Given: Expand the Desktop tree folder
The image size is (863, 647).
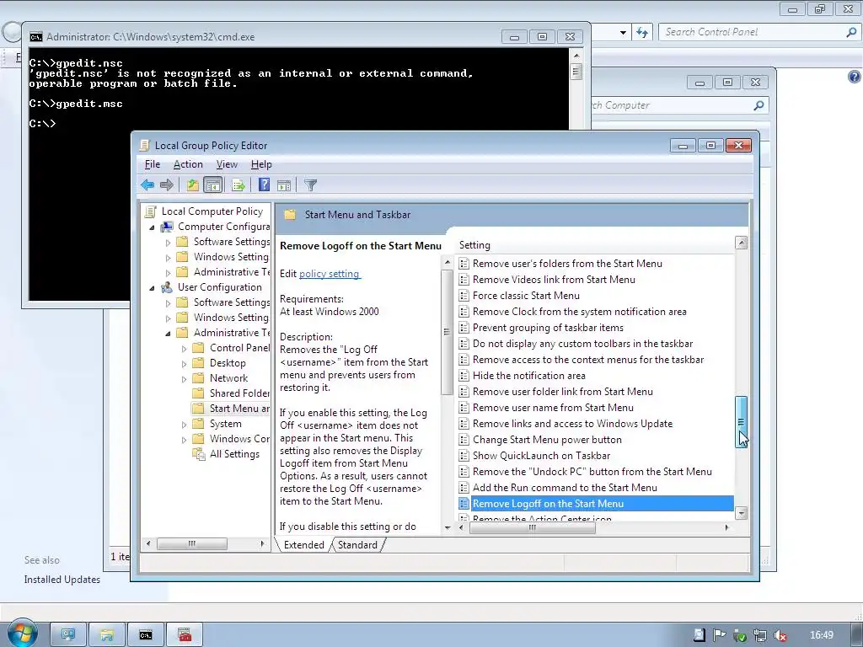Looking at the screenshot, I should click(x=185, y=364).
